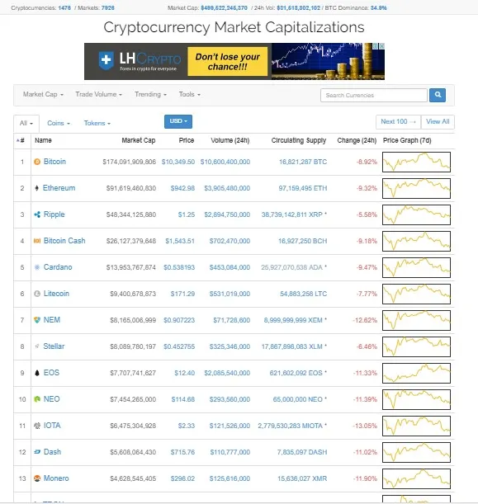Open the Ethereum name link
This screenshot has width=478, height=504.
pyautogui.click(x=59, y=188)
